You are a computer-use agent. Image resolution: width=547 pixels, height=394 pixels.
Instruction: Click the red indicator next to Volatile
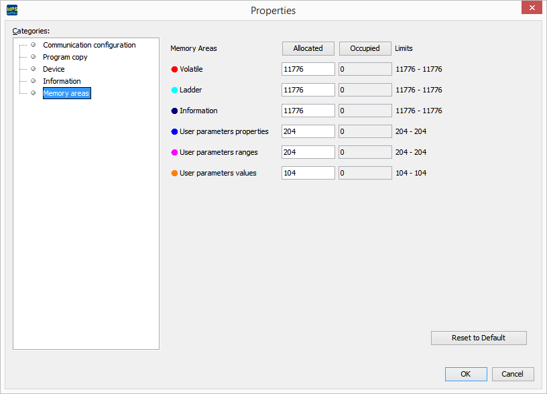coord(175,69)
